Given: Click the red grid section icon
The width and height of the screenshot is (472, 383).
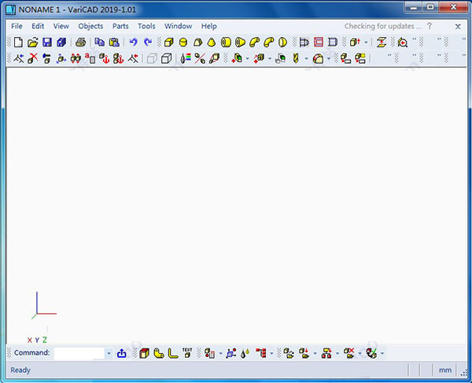Looking at the screenshot, I should [x=319, y=42].
